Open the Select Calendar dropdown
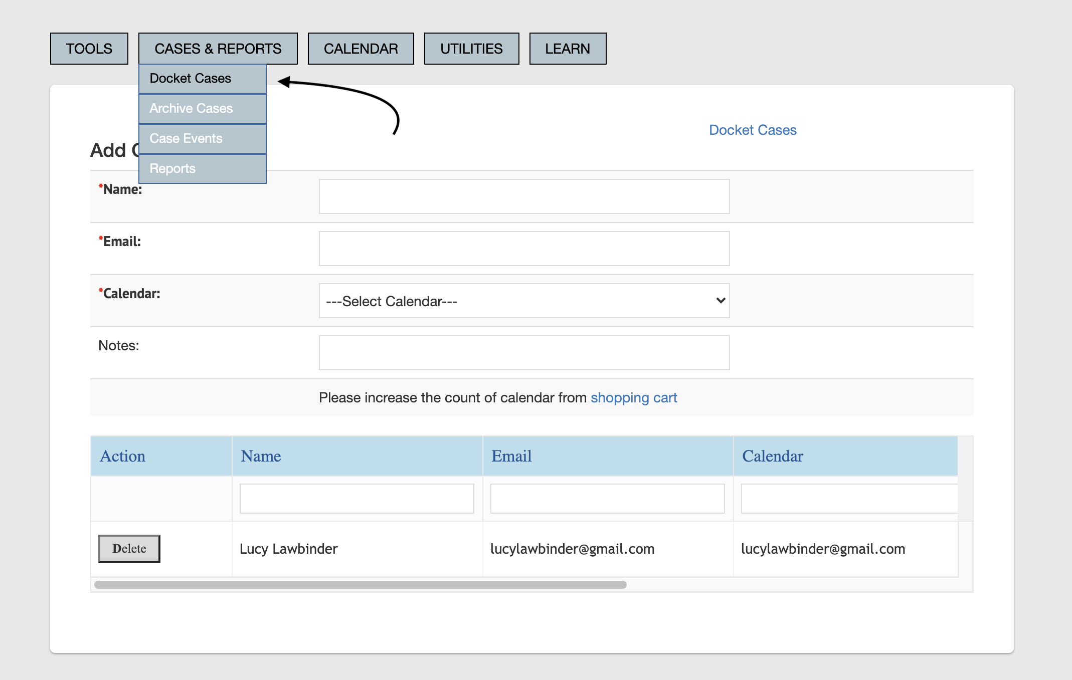 pos(523,301)
